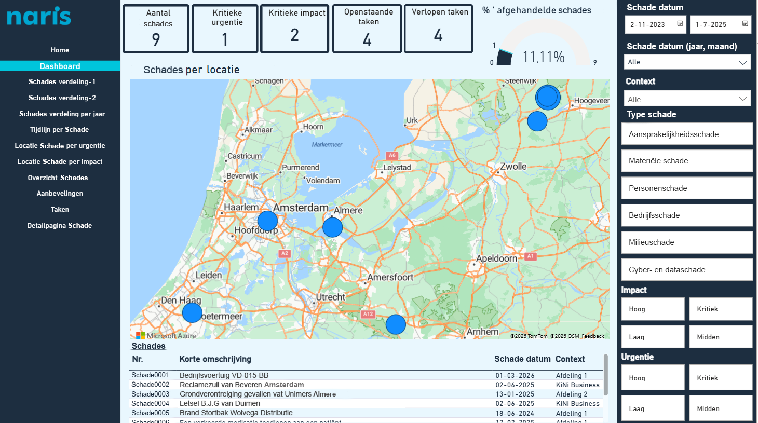The image size is (758, 423).
Task: Click the naris logo
Action: pyautogui.click(x=39, y=16)
